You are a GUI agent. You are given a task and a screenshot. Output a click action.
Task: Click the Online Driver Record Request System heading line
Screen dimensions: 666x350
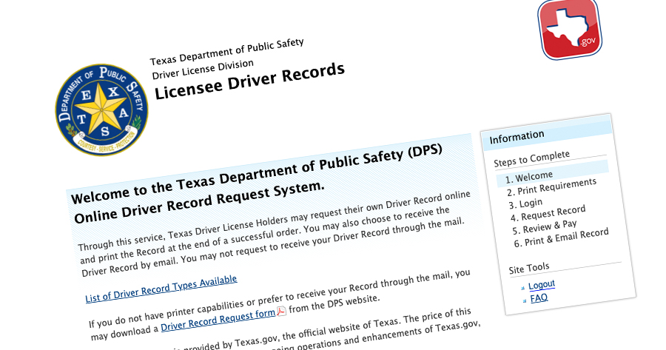pos(199,203)
